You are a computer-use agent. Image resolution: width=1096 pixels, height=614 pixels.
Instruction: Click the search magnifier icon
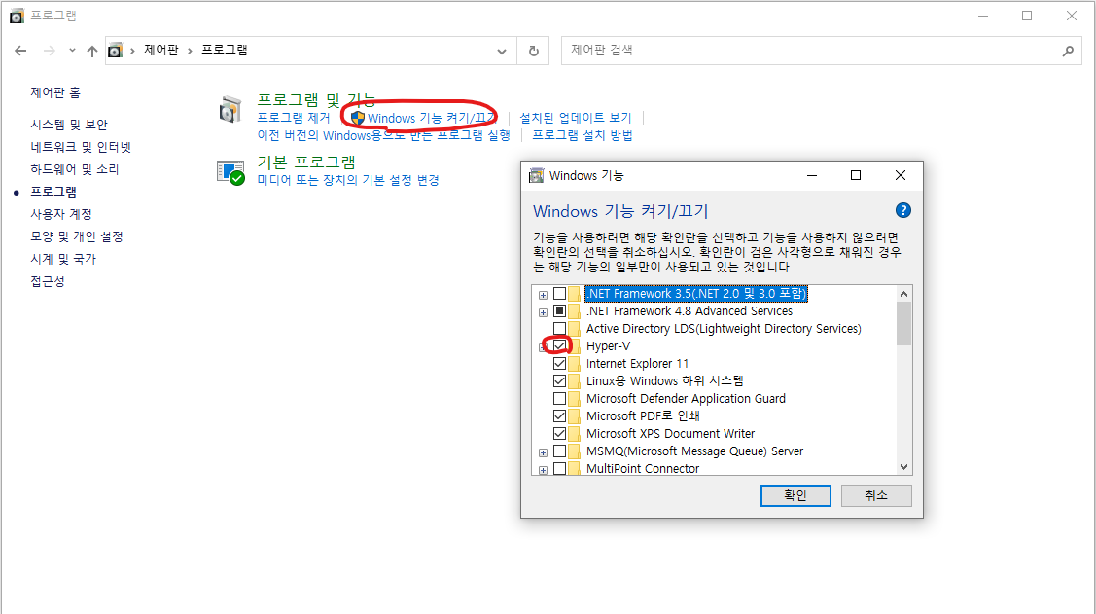(x=1068, y=51)
